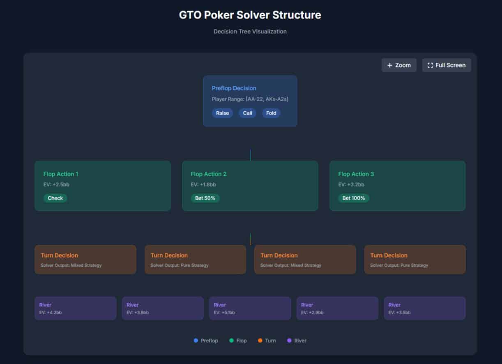Click the expand icon in Full Screen button
Viewport: 502px width, 364px height.
[x=430, y=65]
